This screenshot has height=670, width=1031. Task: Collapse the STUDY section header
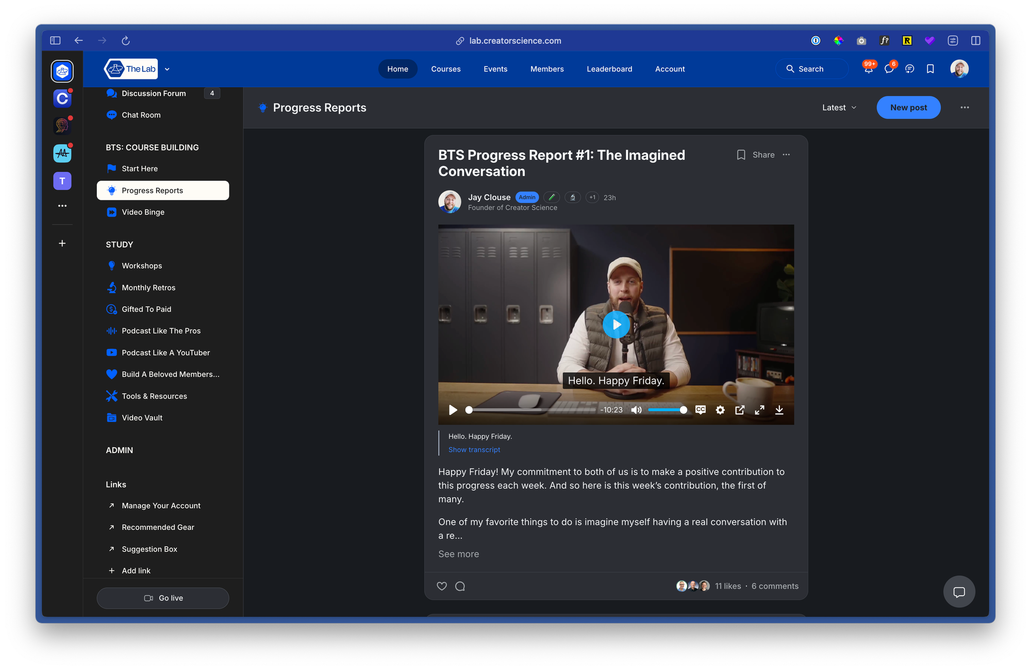pos(120,244)
